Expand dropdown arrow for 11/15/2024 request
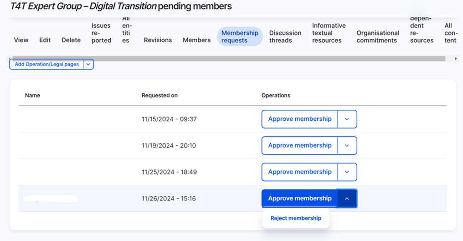This screenshot has height=241, width=463. coord(347,119)
